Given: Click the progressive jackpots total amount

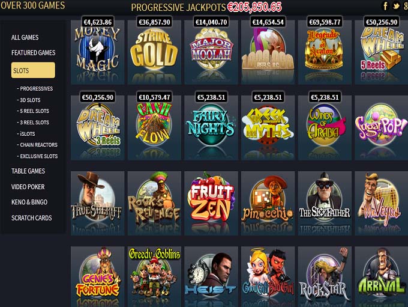Looking at the screenshot, I should (254, 7).
